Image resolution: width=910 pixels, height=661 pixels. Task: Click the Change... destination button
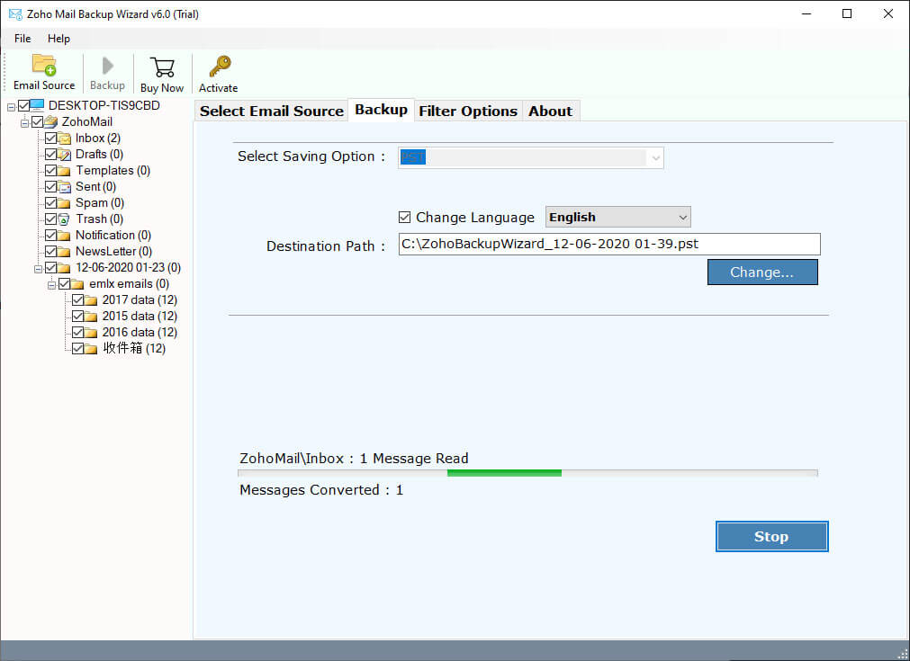tap(762, 272)
